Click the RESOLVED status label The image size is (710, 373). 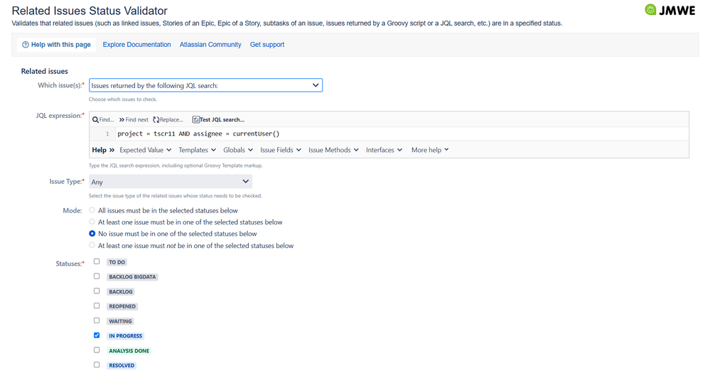pyautogui.click(x=122, y=365)
